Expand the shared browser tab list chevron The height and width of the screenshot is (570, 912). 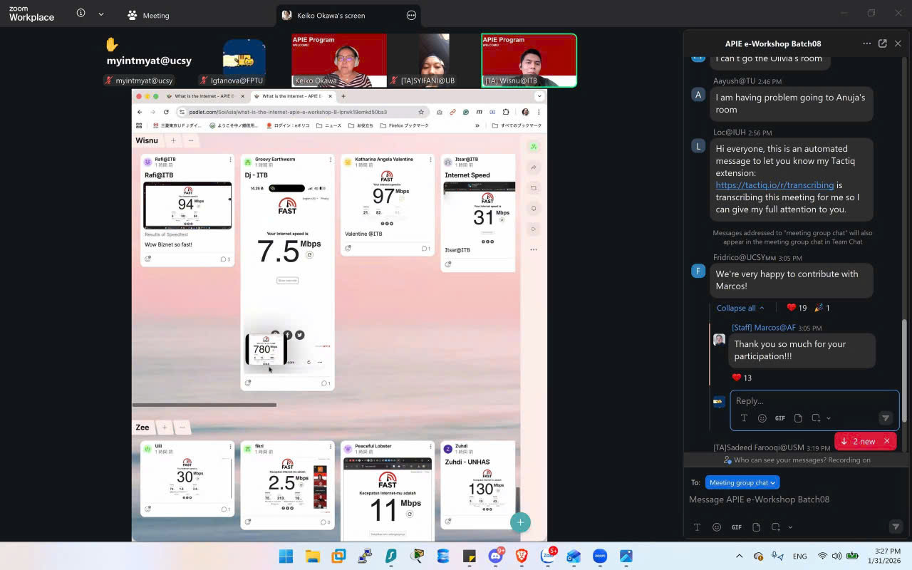pyautogui.click(x=539, y=96)
